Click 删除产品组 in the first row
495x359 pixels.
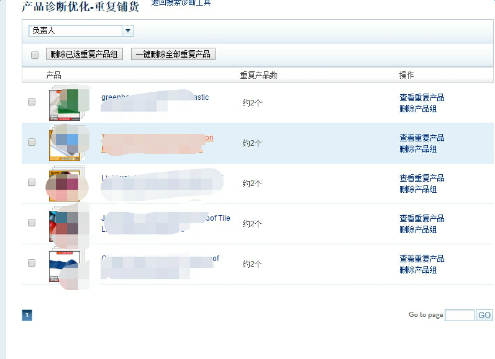point(418,109)
